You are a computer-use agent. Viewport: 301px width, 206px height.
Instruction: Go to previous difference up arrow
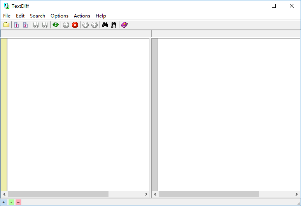94,25
